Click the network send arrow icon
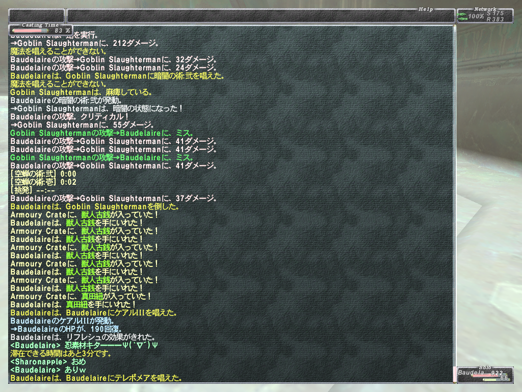 [462, 14]
